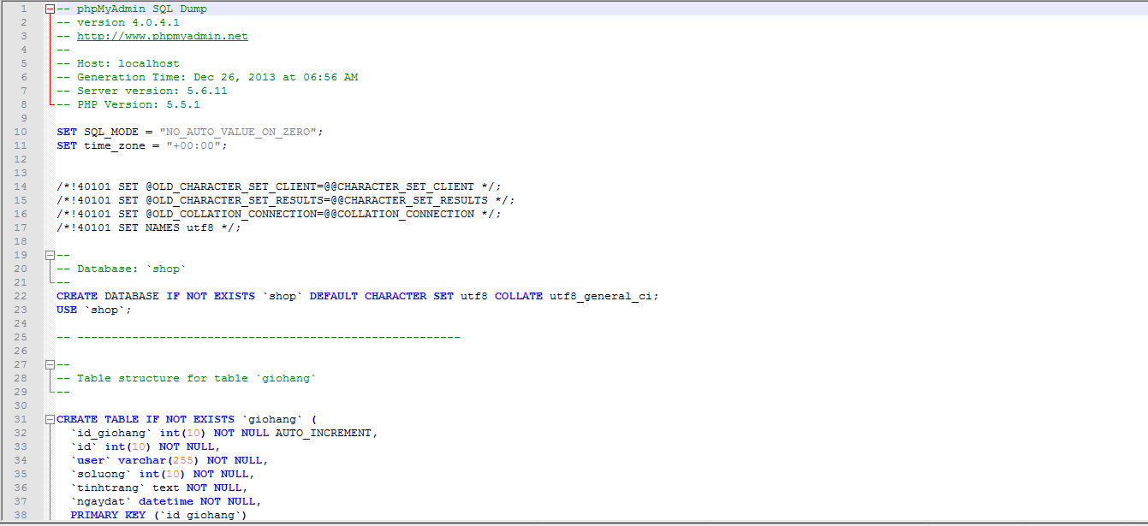Viewport: 1148px width, 526px height.
Task: Click line number 31 in the margin
Action: (x=21, y=419)
